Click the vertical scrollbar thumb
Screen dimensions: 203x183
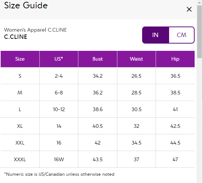click(x=199, y=32)
